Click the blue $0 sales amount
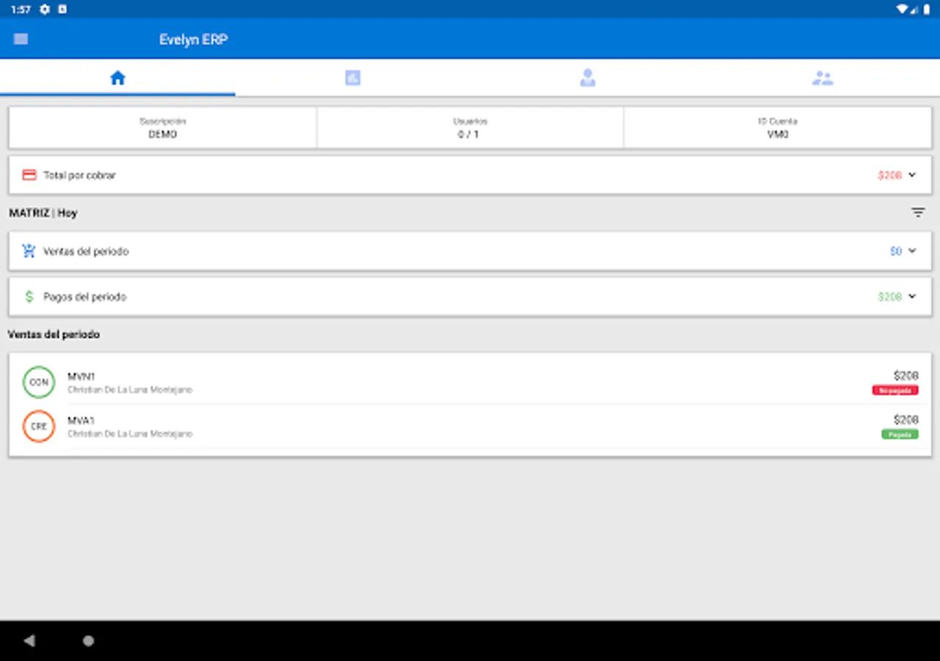 896,251
